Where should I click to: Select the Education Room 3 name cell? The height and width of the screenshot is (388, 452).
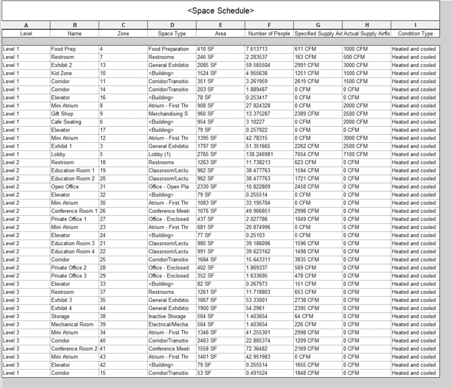pyautogui.click(x=75, y=243)
